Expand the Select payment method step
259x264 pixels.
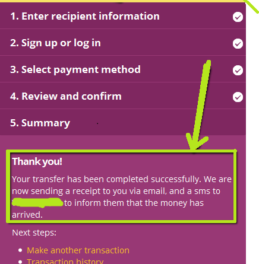123,69
